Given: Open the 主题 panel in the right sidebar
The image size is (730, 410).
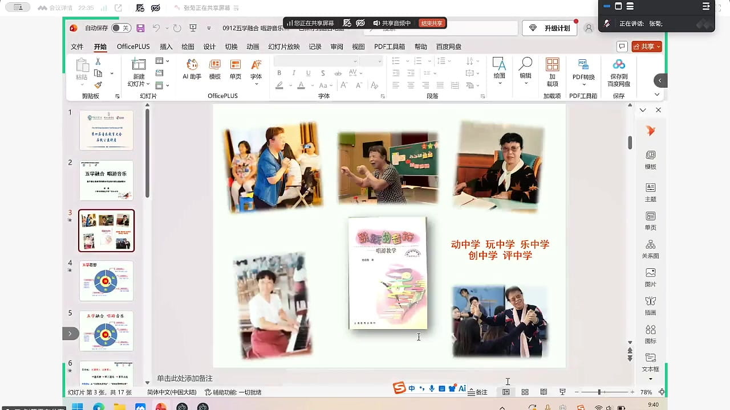Looking at the screenshot, I should (650, 192).
